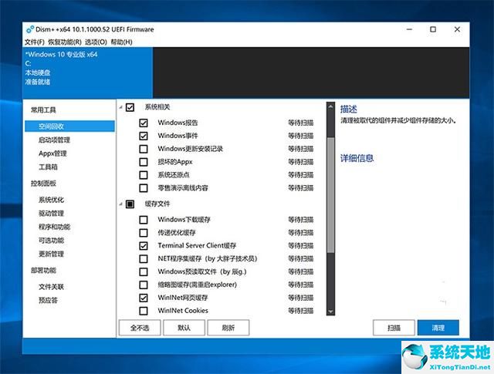Click the 描述 heading
Viewport: 494px width, 374px height.
pos(348,109)
